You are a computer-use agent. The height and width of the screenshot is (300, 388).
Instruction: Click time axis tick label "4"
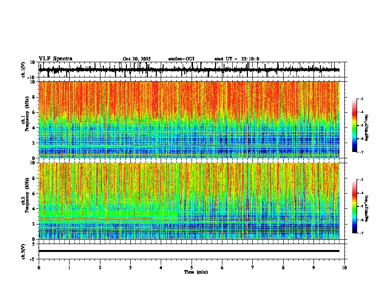161,268
